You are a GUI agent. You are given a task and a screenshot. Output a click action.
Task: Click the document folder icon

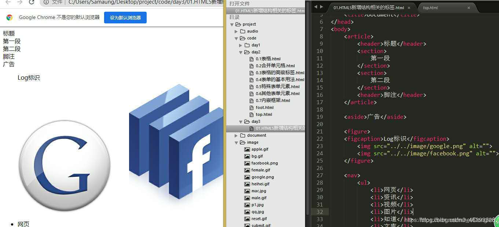[x=242, y=135]
